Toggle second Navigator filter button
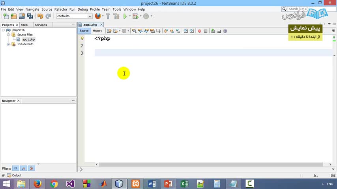 coord(23,169)
